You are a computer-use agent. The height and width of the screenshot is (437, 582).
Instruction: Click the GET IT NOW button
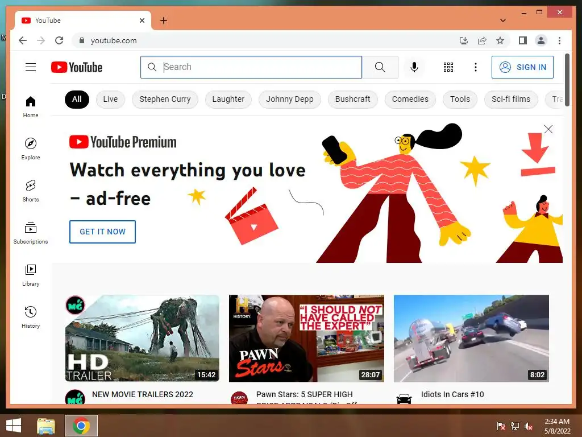click(102, 232)
